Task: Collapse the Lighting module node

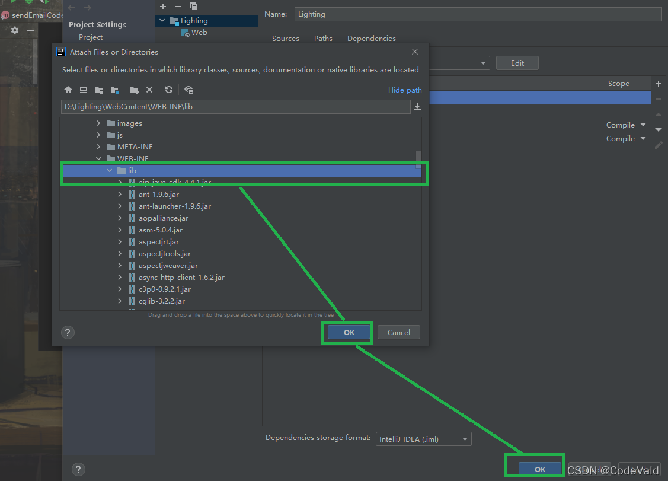Action: tap(162, 21)
